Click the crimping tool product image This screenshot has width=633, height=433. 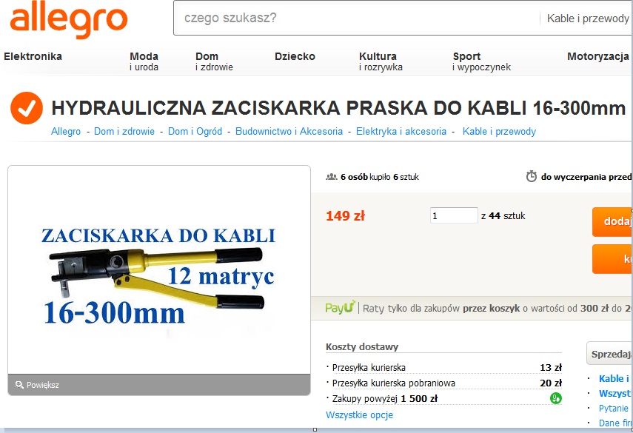pos(159,269)
